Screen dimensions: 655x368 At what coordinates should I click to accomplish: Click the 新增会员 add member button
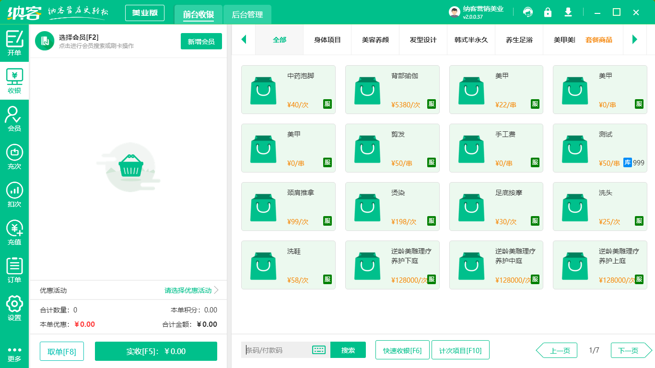201,42
